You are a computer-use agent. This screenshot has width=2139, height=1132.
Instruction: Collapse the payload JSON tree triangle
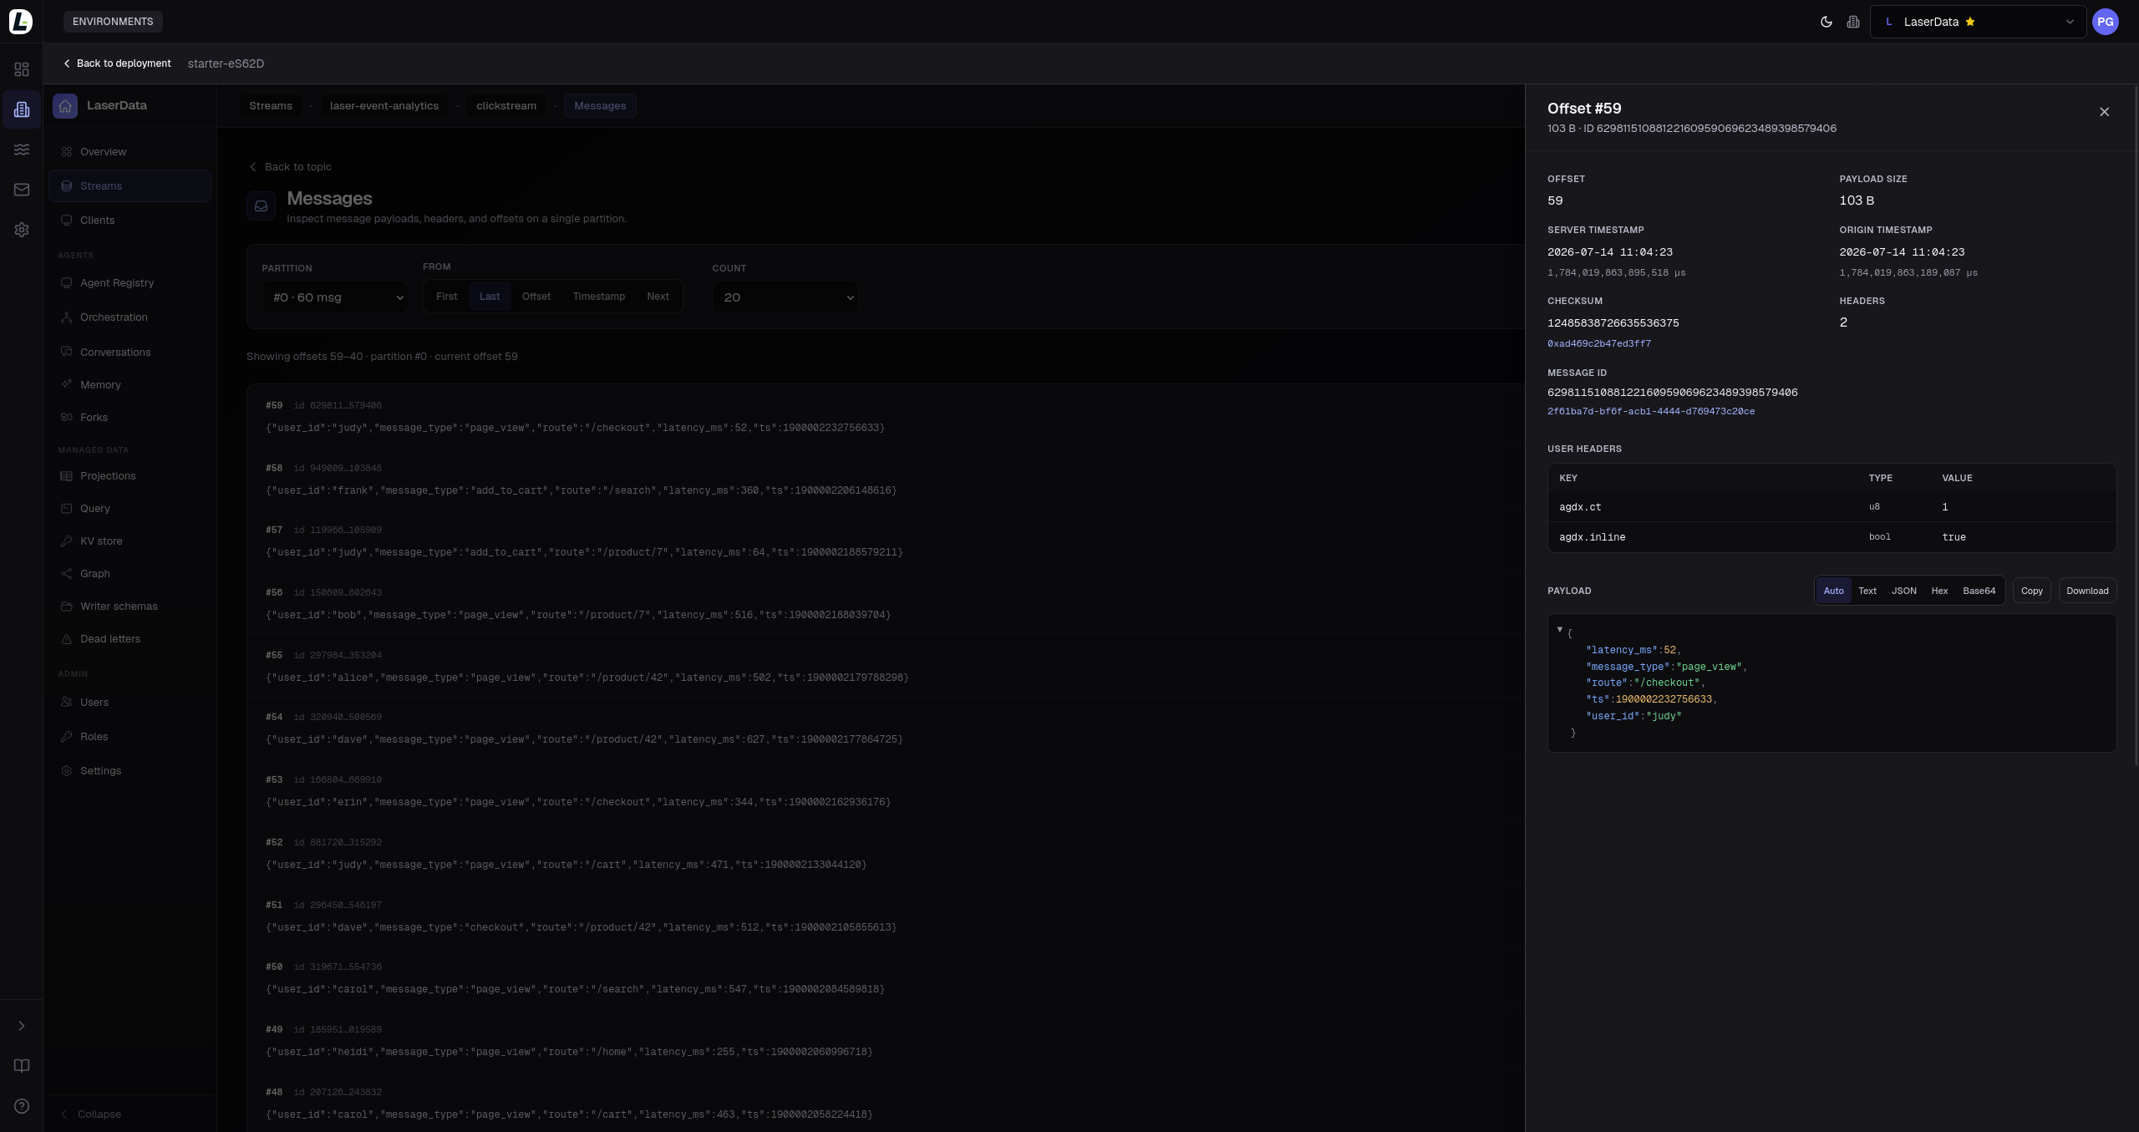click(1559, 629)
